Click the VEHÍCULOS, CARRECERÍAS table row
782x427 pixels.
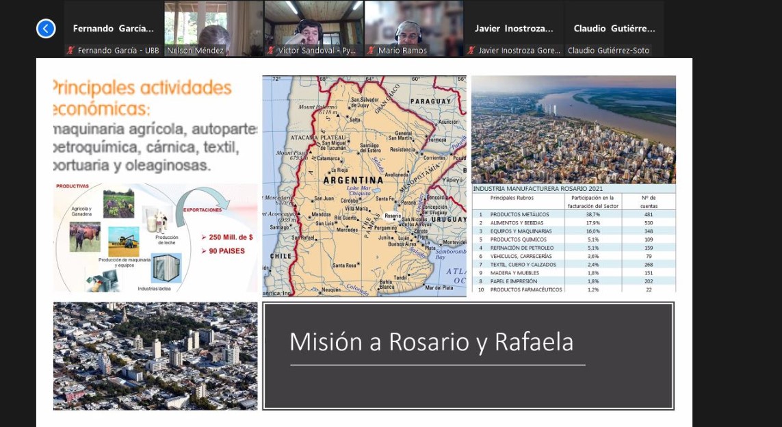click(573, 256)
